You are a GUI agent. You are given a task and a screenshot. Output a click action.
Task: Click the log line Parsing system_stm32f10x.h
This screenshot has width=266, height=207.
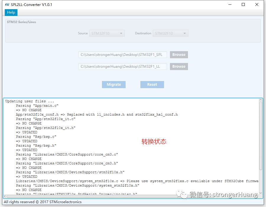pos(77,185)
